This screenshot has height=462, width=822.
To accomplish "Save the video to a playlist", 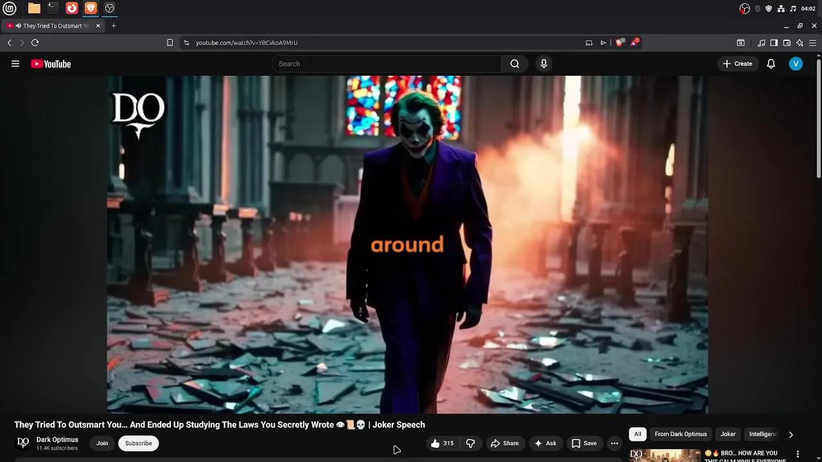I will coord(584,443).
